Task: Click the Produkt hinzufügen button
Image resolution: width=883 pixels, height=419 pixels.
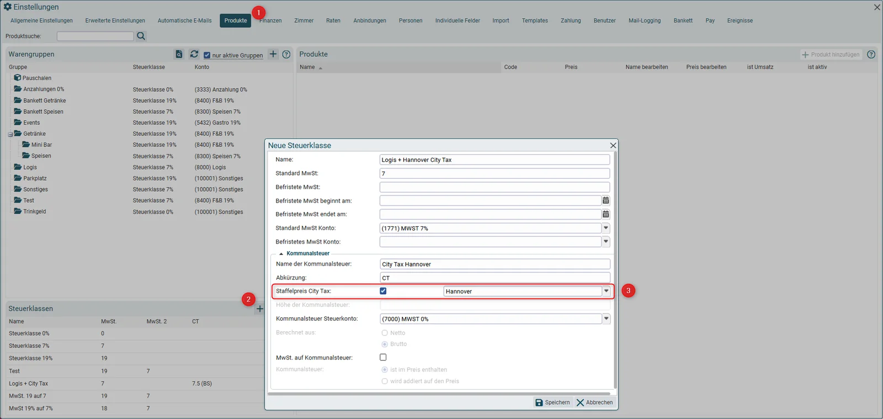Action: [831, 55]
